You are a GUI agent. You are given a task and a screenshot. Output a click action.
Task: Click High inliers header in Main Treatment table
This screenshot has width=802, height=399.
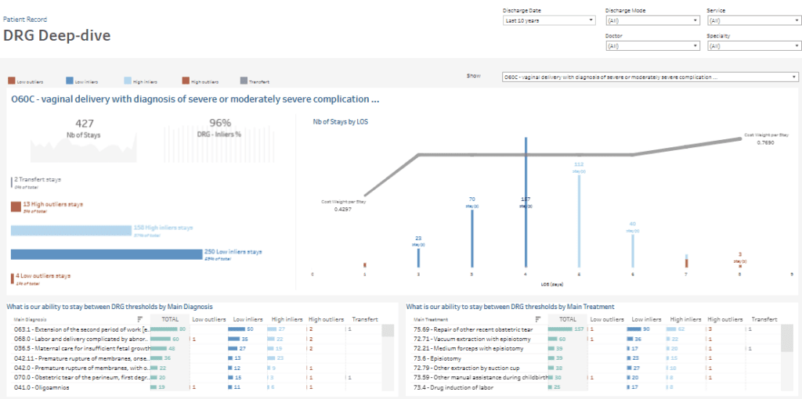[685, 319]
